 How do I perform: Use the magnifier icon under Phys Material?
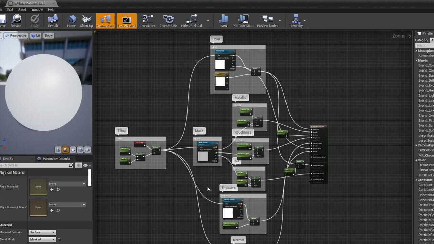pyautogui.click(x=58, y=190)
